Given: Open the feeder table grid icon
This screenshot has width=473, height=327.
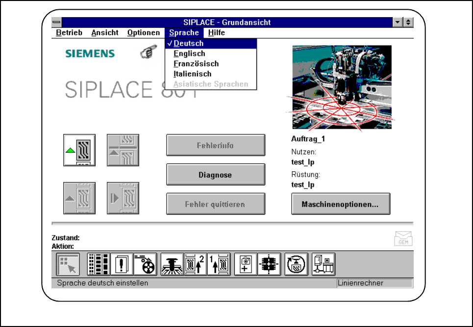Looking at the screenshot, I should pos(99,264).
